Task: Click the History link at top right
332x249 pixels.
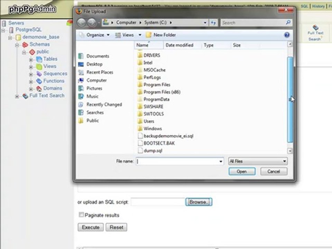Action: 318,6
